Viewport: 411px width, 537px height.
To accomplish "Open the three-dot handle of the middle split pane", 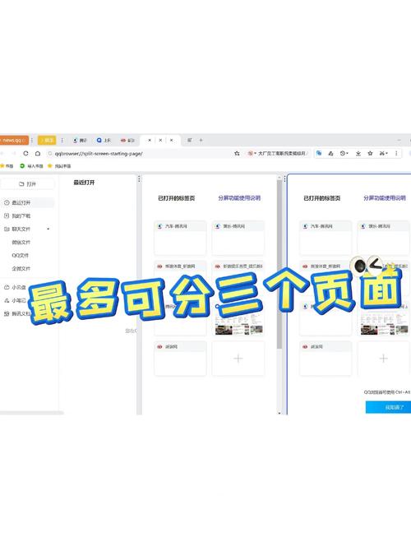I will tap(139, 178).
